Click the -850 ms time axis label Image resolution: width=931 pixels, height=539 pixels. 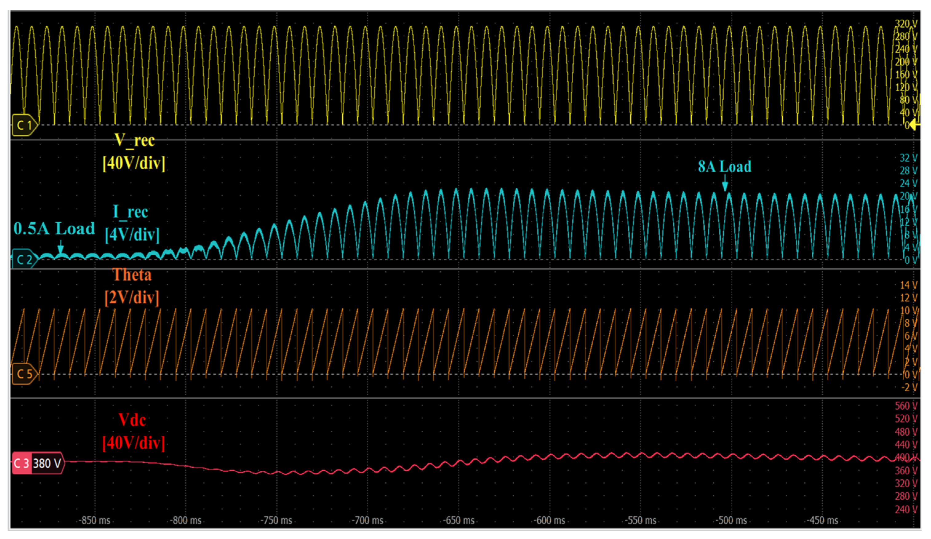pos(95,520)
